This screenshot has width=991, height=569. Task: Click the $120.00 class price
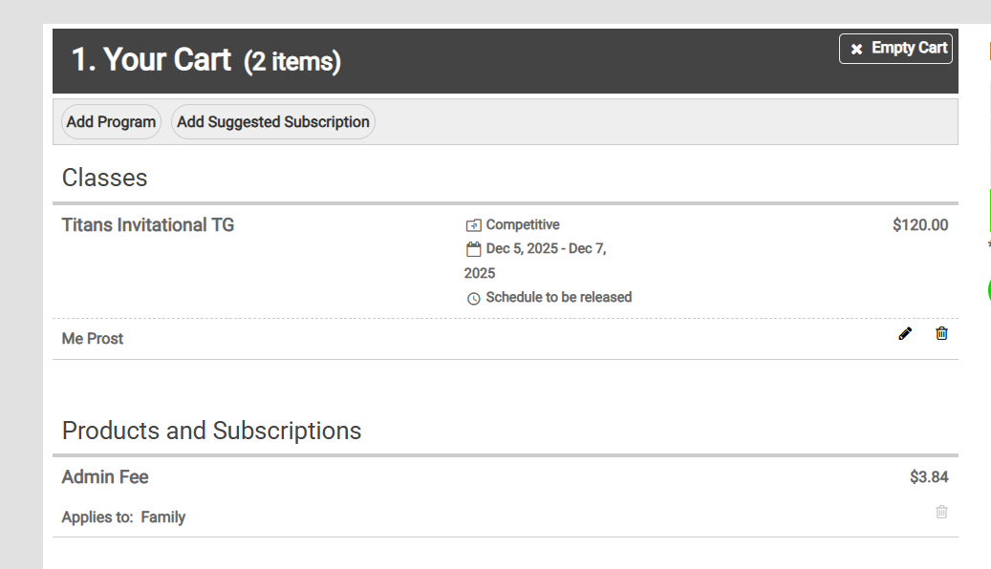coord(920,225)
